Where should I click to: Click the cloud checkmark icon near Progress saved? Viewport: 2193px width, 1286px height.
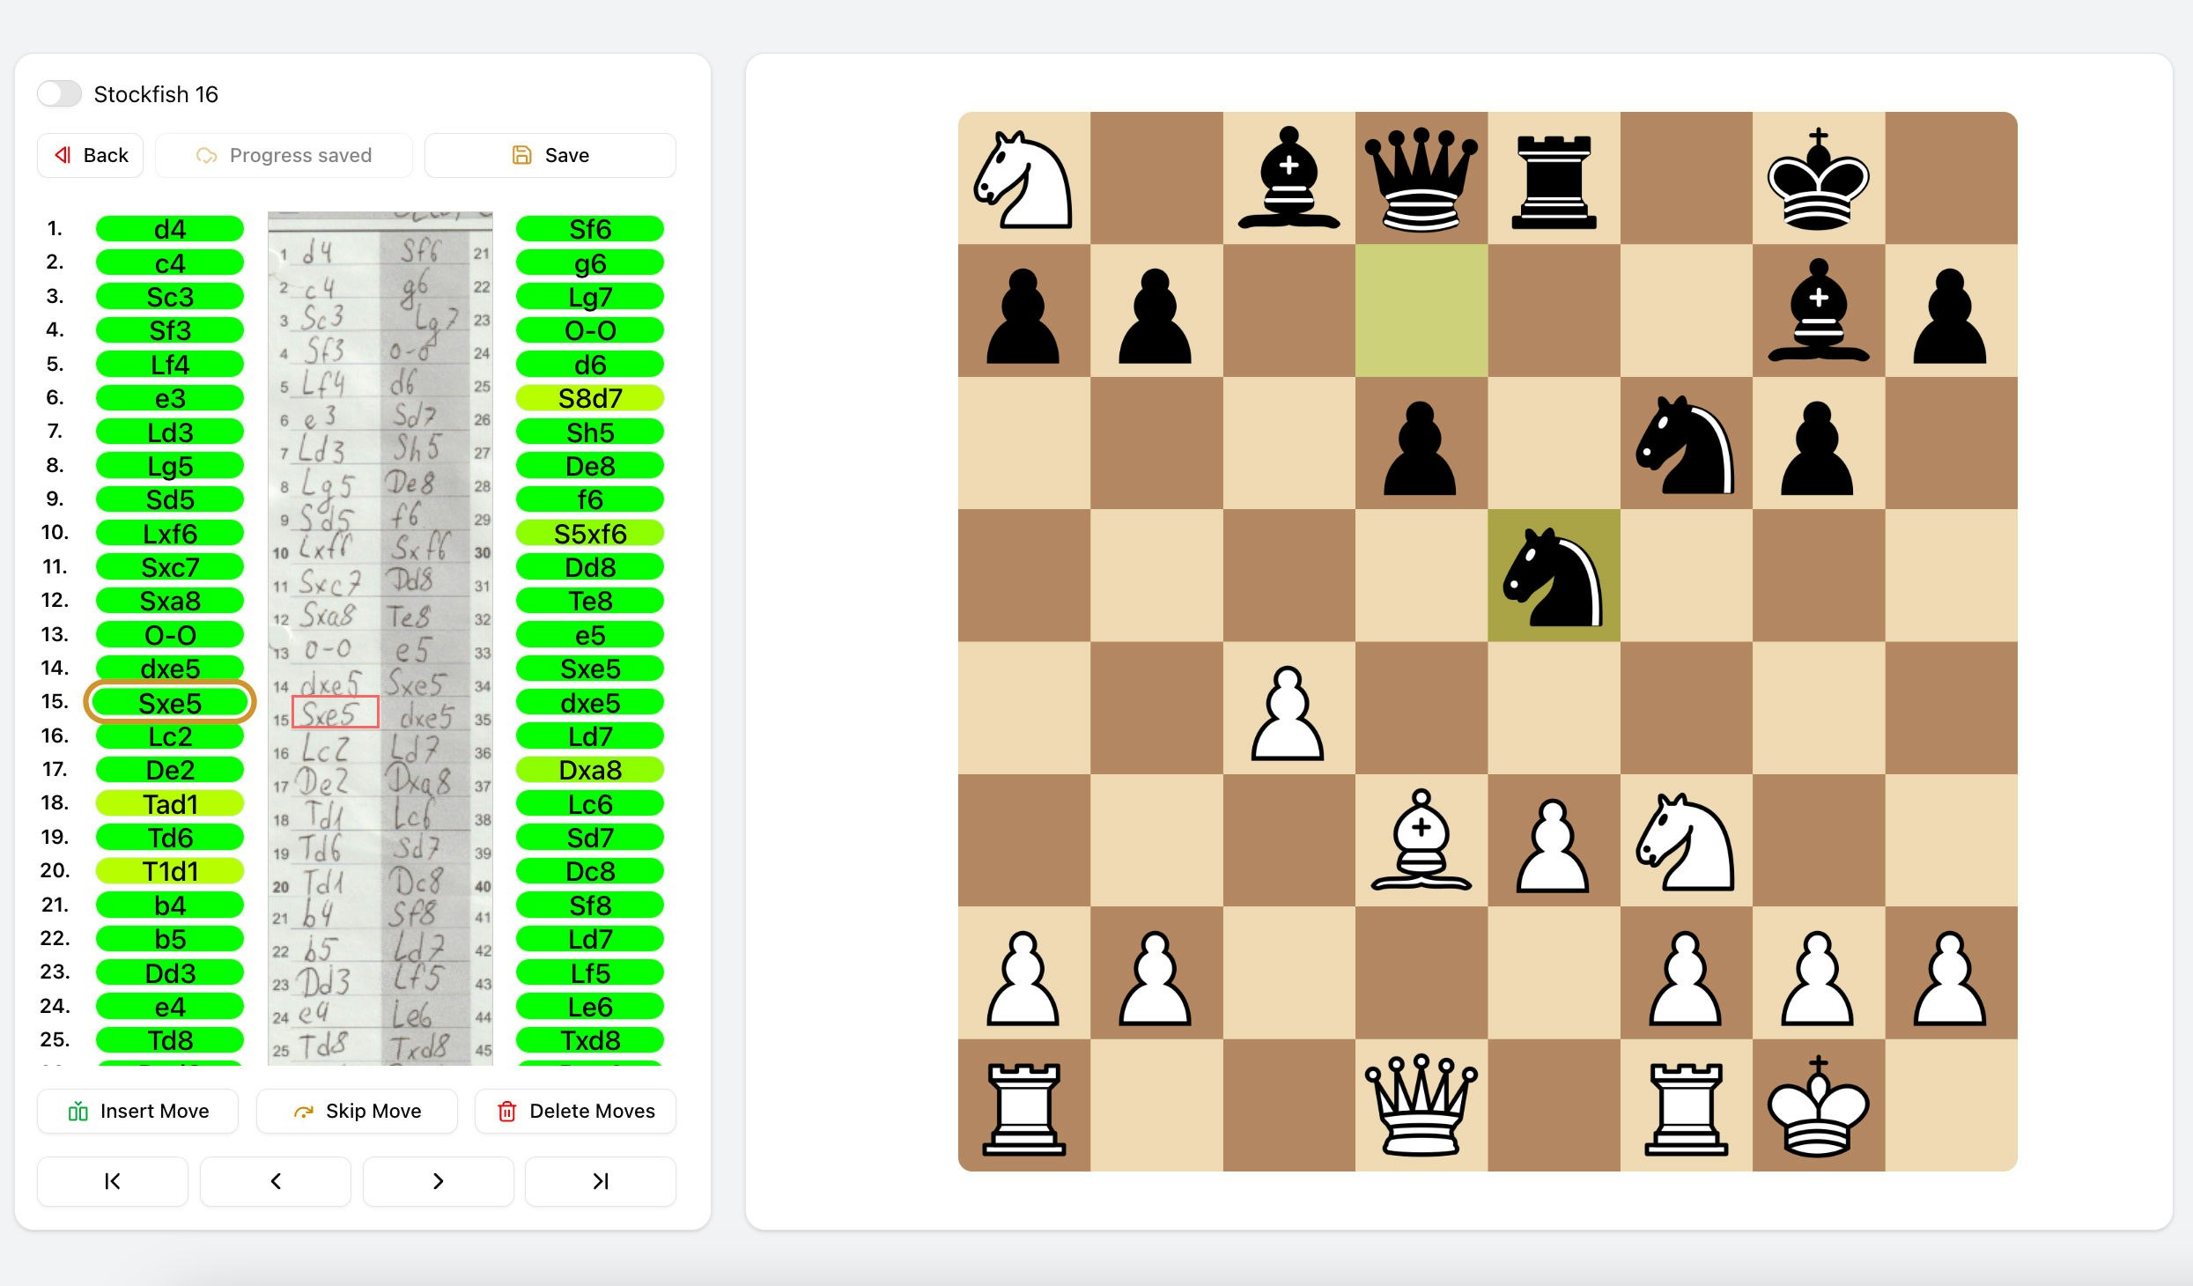click(x=208, y=155)
